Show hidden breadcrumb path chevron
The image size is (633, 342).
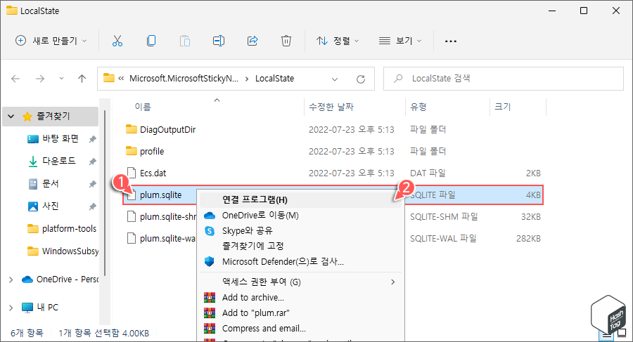tap(121, 79)
